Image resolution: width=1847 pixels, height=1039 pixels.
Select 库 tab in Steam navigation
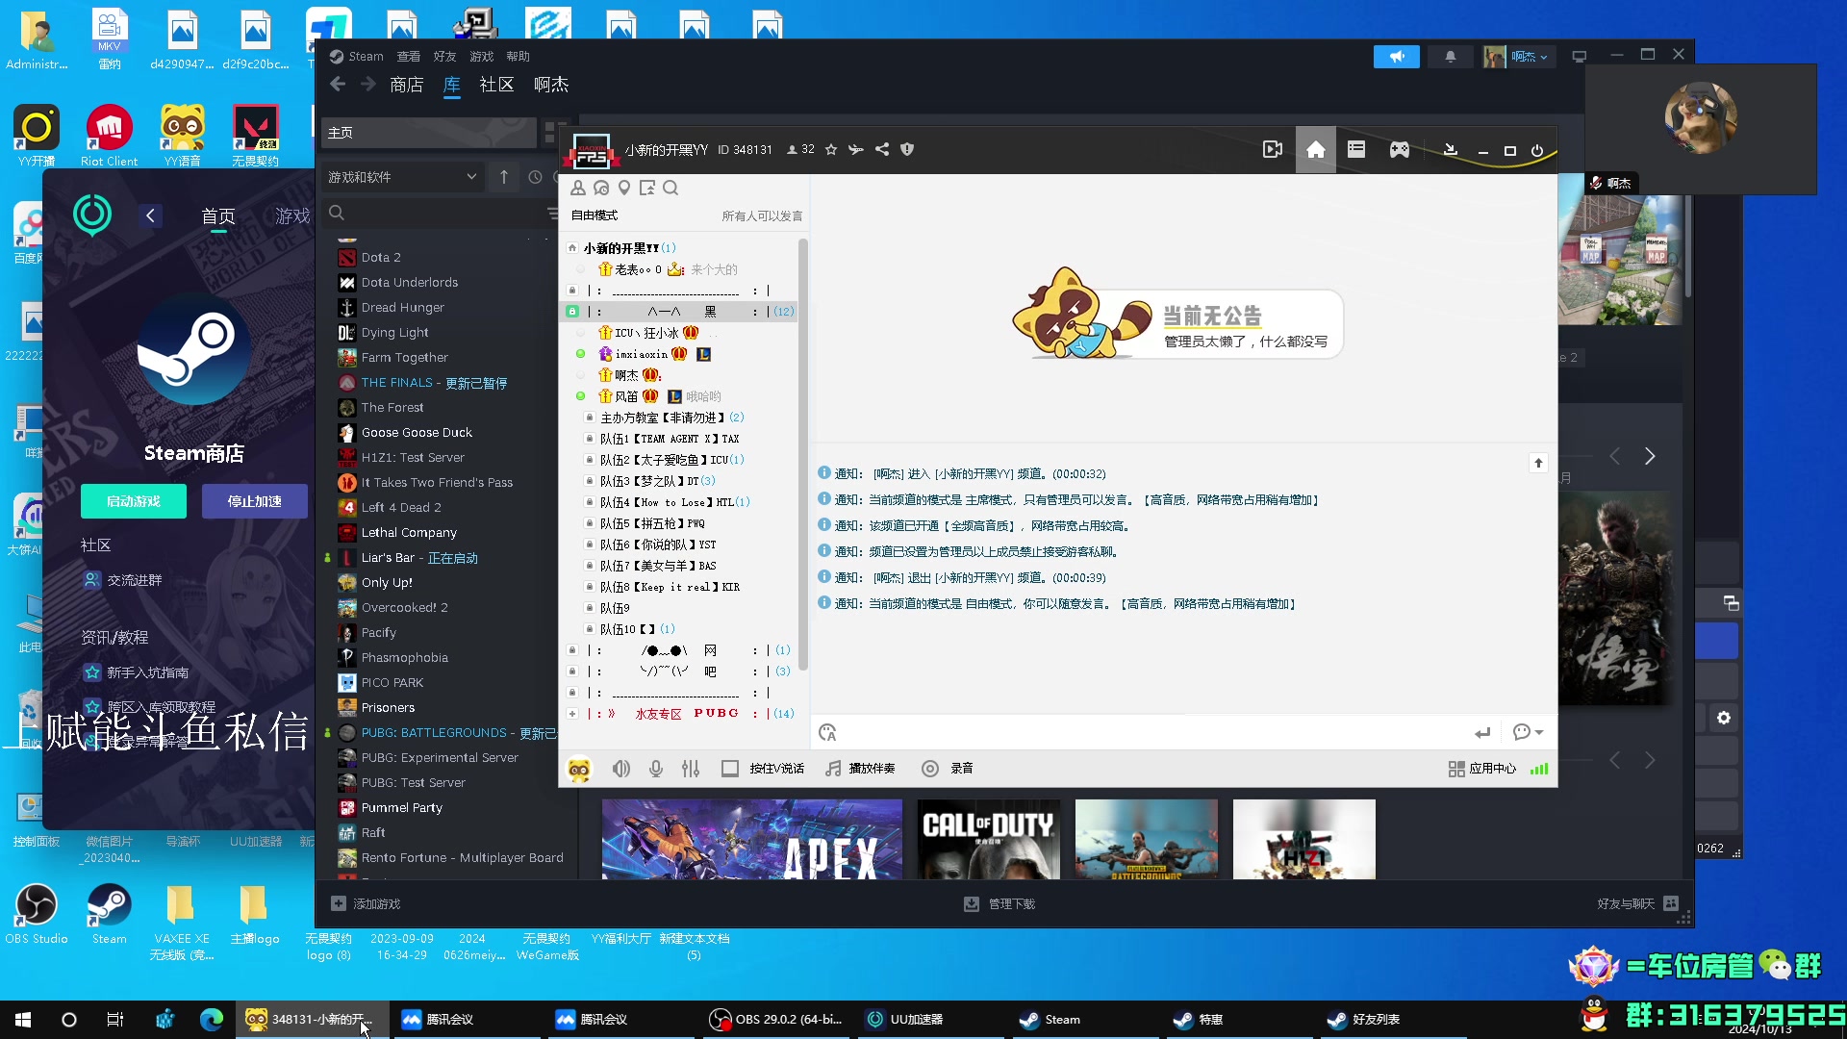451,84
